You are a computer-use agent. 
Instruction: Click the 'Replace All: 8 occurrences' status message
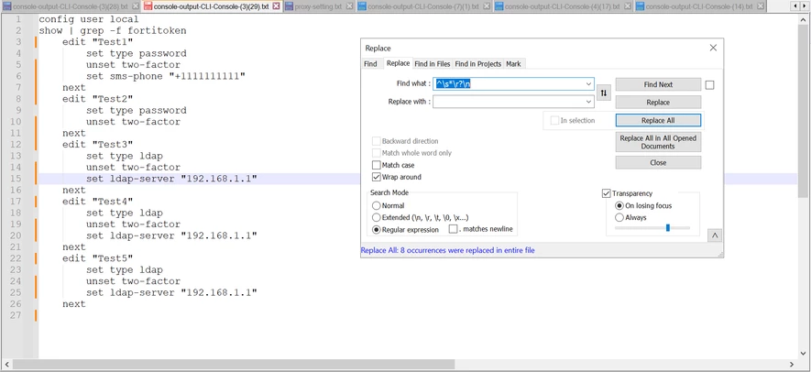tap(447, 250)
